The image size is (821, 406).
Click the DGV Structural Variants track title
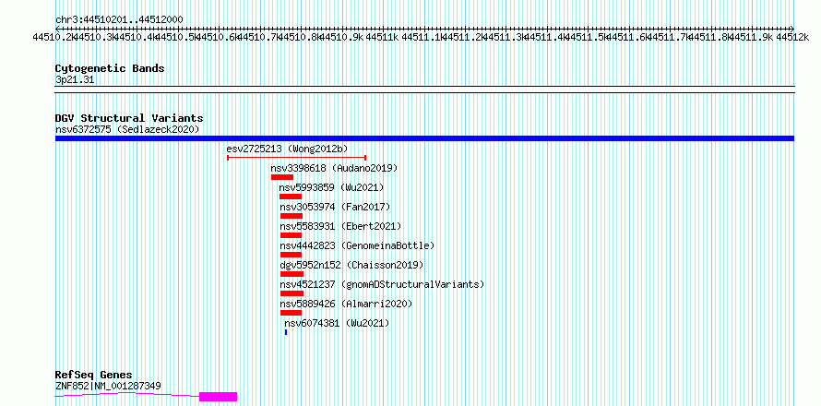pyautogui.click(x=129, y=118)
